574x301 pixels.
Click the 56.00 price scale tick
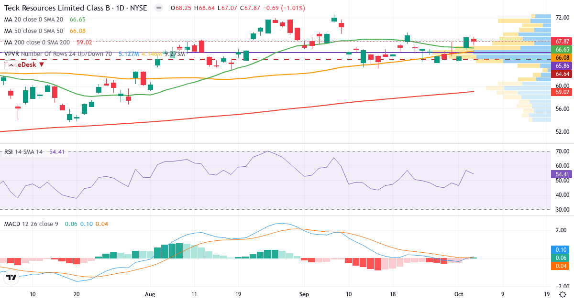tap(562, 108)
